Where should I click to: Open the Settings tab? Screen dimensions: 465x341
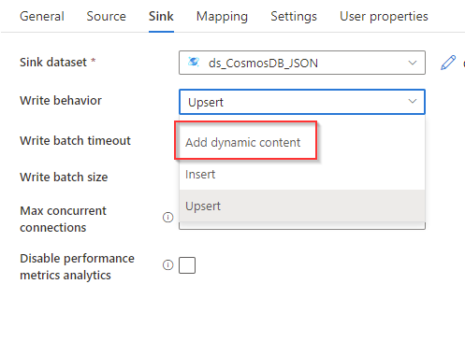(x=294, y=16)
